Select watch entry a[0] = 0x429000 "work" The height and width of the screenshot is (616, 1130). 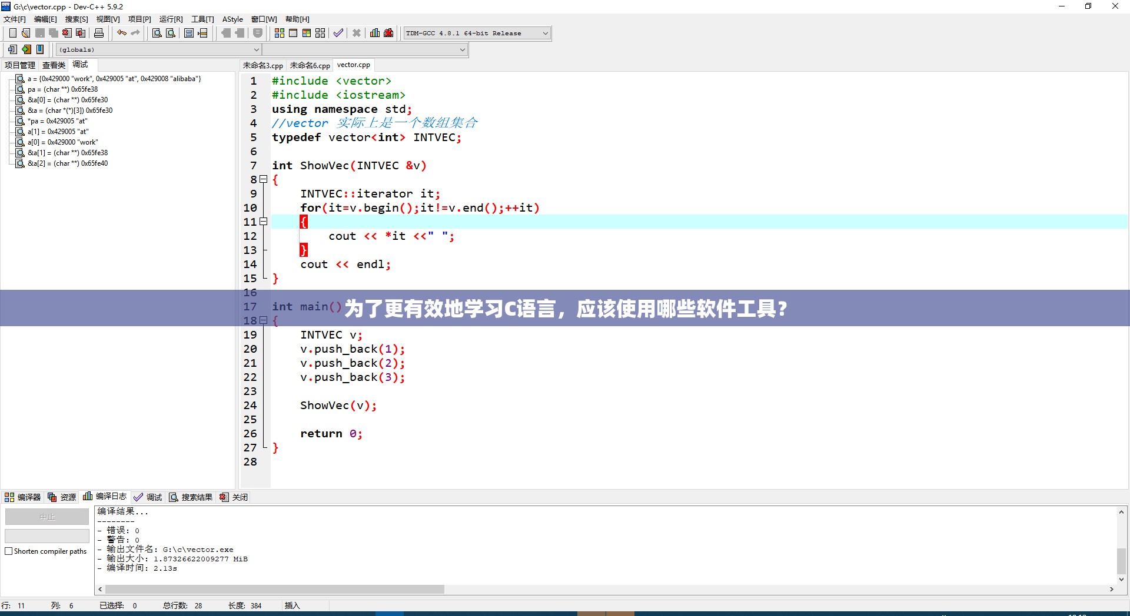pyautogui.click(x=62, y=142)
